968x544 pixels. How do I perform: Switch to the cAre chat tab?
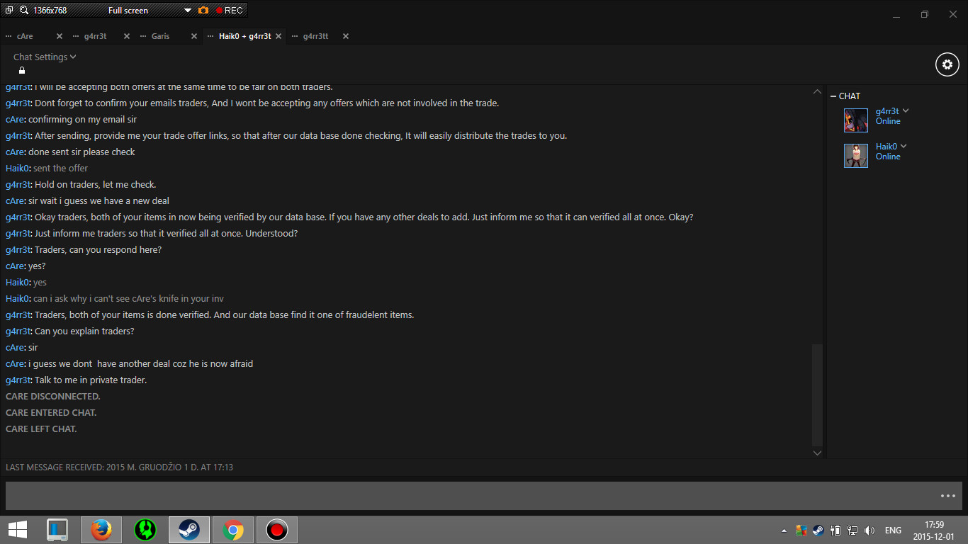point(25,36)
